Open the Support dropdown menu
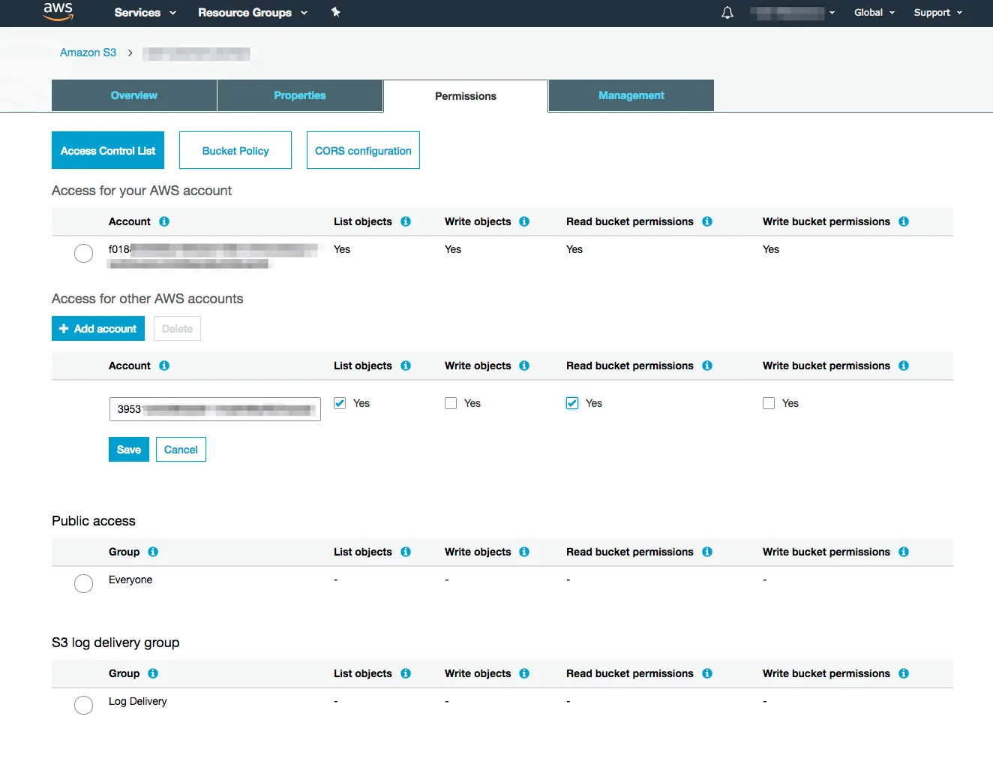The width and height of the screenshot is (993, 783). click(937, 13)
